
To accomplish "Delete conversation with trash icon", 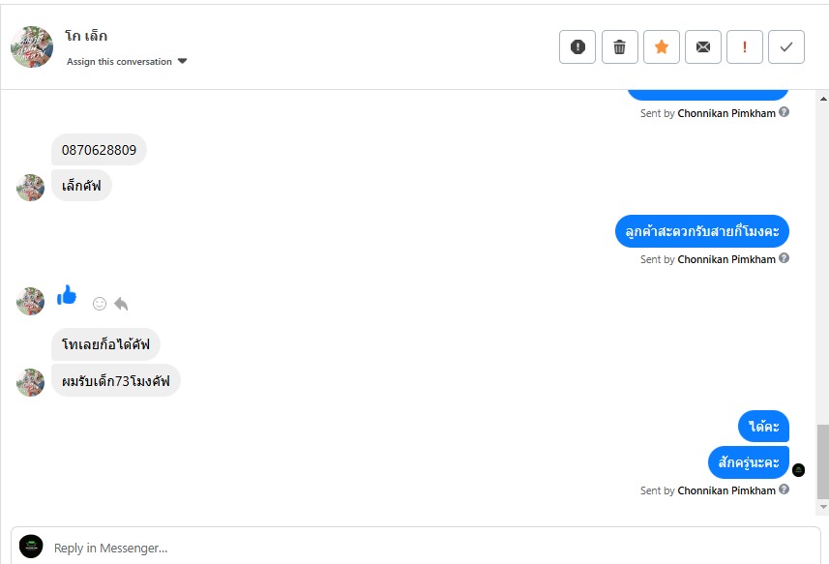I will (620, 46).
